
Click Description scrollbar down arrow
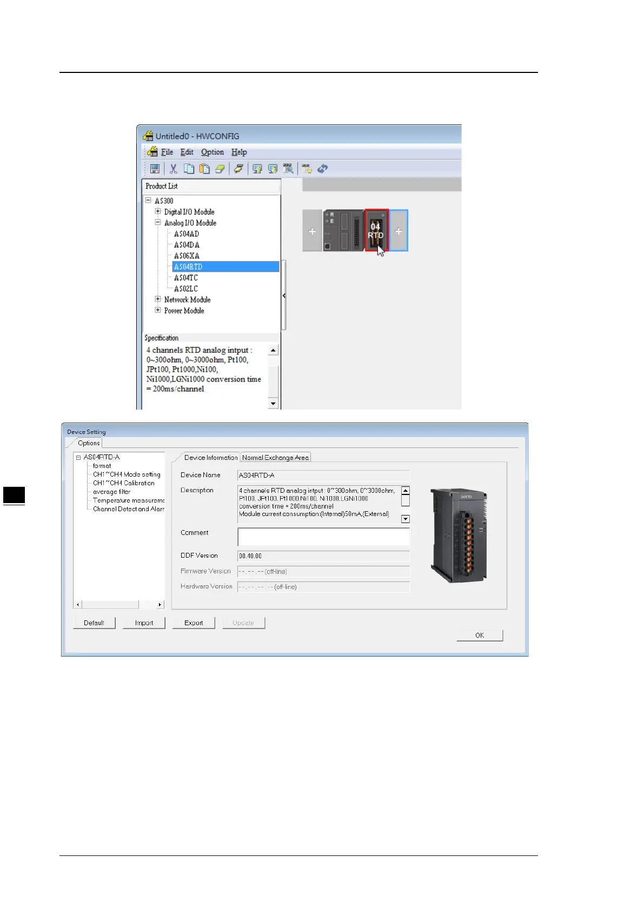406,519
